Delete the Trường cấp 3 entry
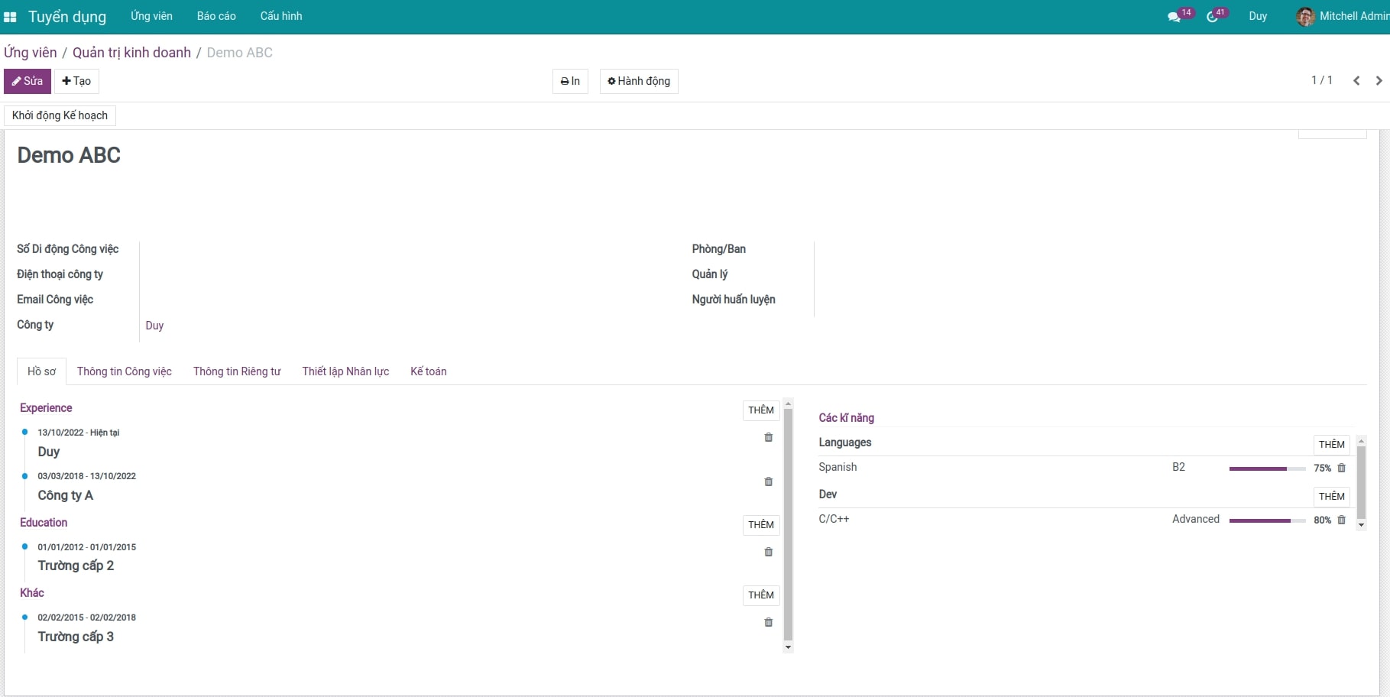This screenshot has width=1390, height=697. [x=768, y=622]
